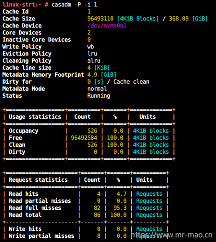
Task: Select the write policy value 'wb'
Action: coord(91,47)
